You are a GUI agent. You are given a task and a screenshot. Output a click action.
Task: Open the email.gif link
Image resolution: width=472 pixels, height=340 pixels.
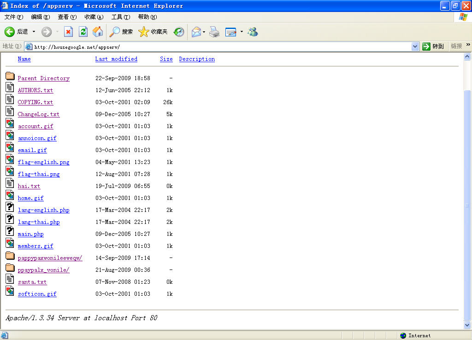pos(32,150)
